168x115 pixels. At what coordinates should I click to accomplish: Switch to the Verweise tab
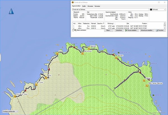(x=97, y=6)
